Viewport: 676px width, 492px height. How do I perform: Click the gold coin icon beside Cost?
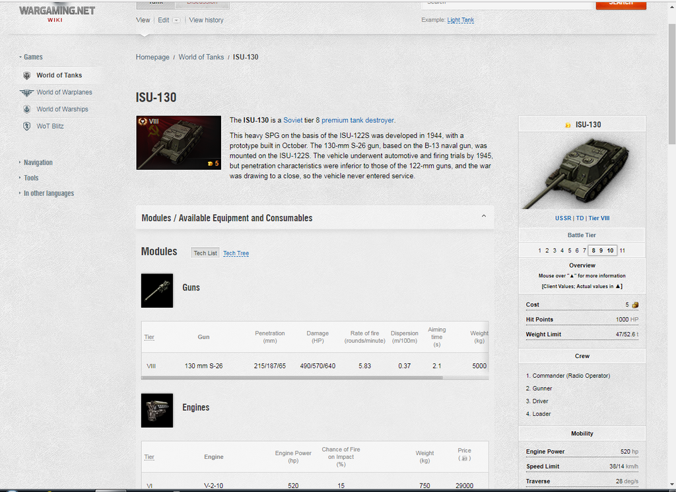(x=635, y=305)
